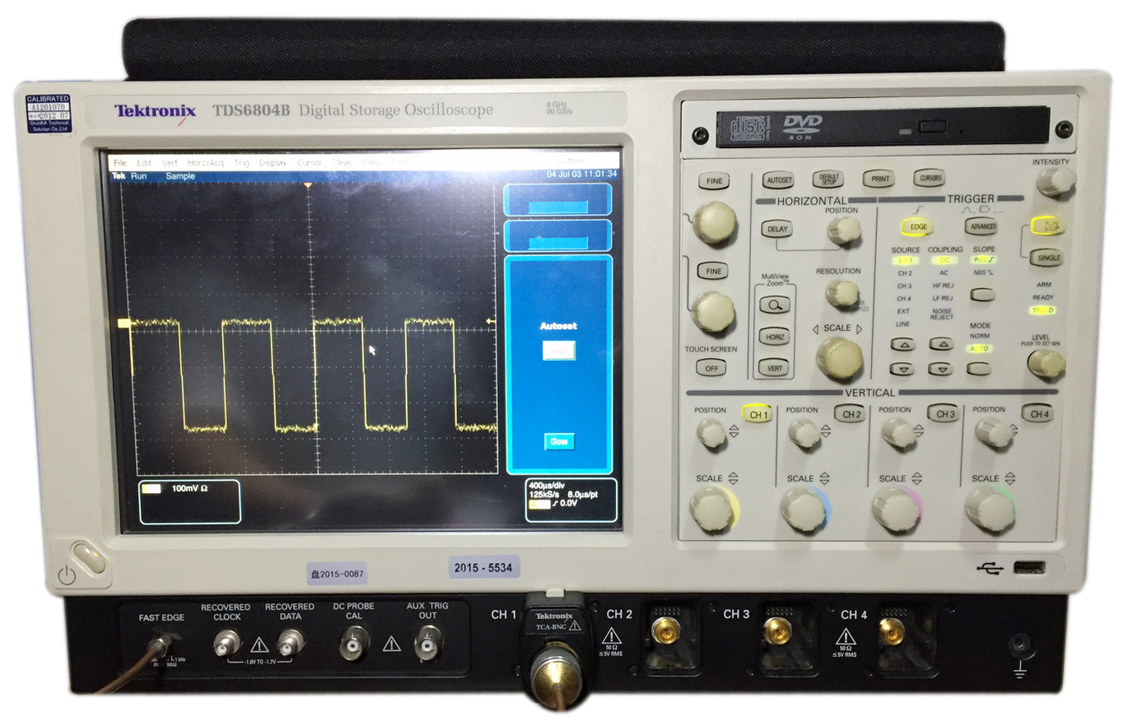Open the Display menu
This screenshot has height=722, width=1123.
273,163
